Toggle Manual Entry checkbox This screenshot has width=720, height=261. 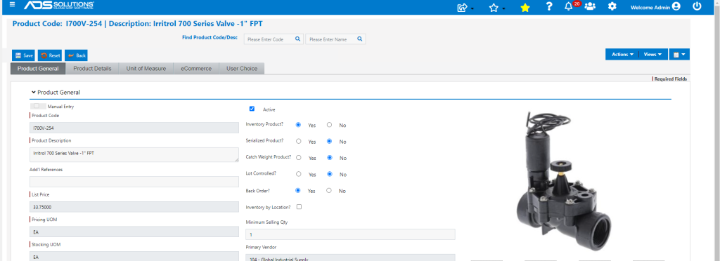point(37,106)
